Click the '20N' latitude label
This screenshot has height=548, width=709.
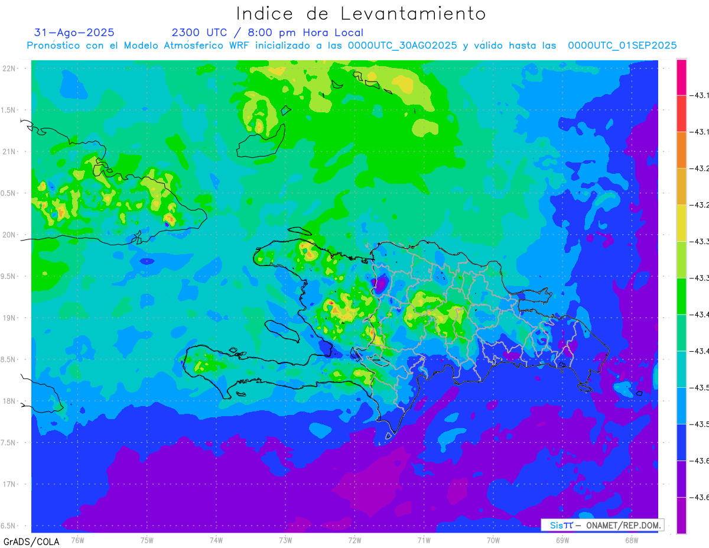point(9,235)
